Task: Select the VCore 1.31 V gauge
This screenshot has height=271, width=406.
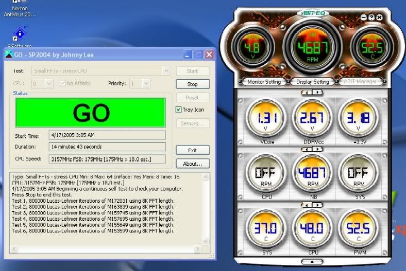Action: point(266,118)
